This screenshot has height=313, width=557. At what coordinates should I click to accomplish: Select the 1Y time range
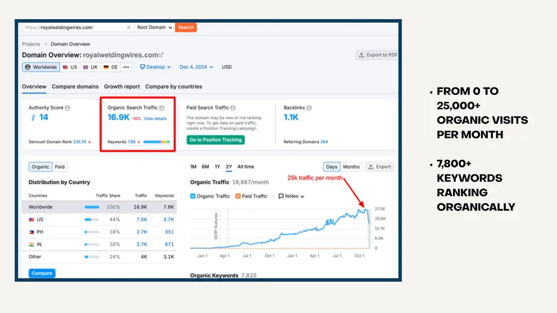click(217, 167)
